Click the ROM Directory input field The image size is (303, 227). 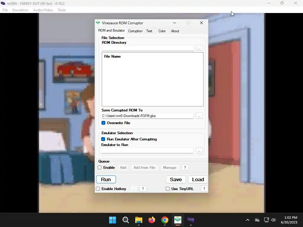click(148, 48)
